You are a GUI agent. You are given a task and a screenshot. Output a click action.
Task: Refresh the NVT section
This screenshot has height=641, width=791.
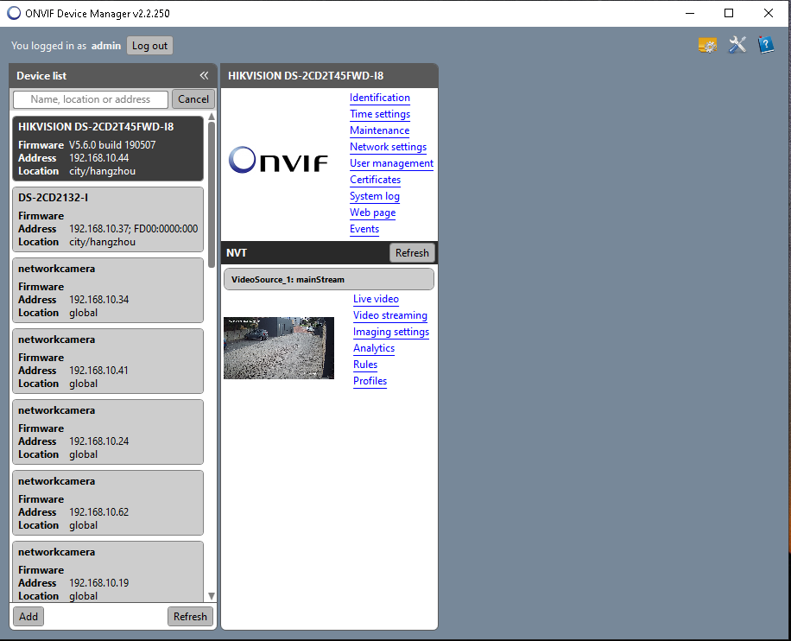(x=412, y=253)
